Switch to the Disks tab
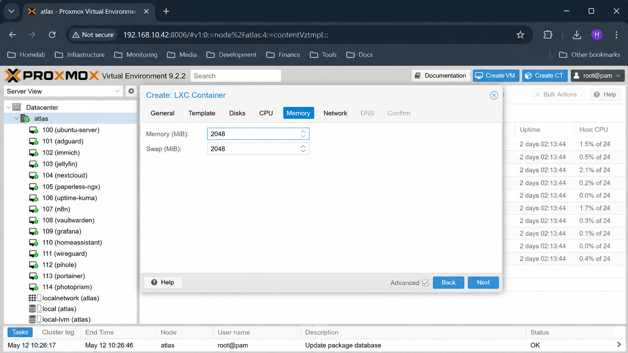The width and height of the screenshot is (628, 353). [x=237, y=113]
